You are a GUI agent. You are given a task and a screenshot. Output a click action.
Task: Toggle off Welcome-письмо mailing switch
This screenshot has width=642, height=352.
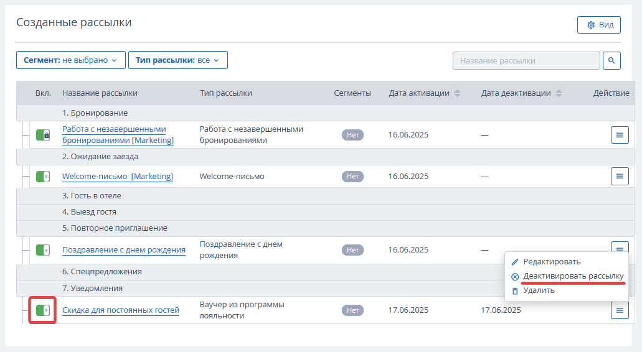click(43, 177)
